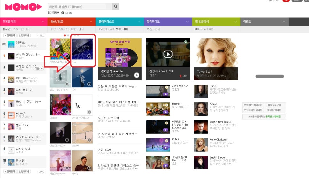This screenshot has width=309, height=178.
Task: Click the popular search term Dean
Action: 68,13
